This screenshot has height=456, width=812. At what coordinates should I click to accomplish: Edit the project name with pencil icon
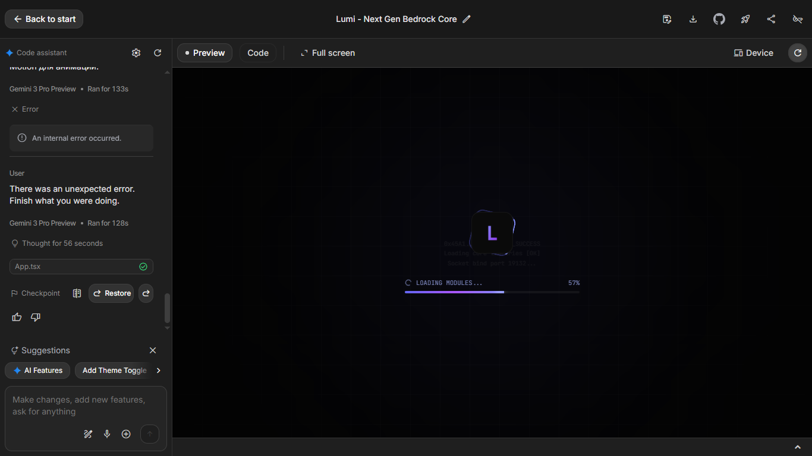(467, 19)
